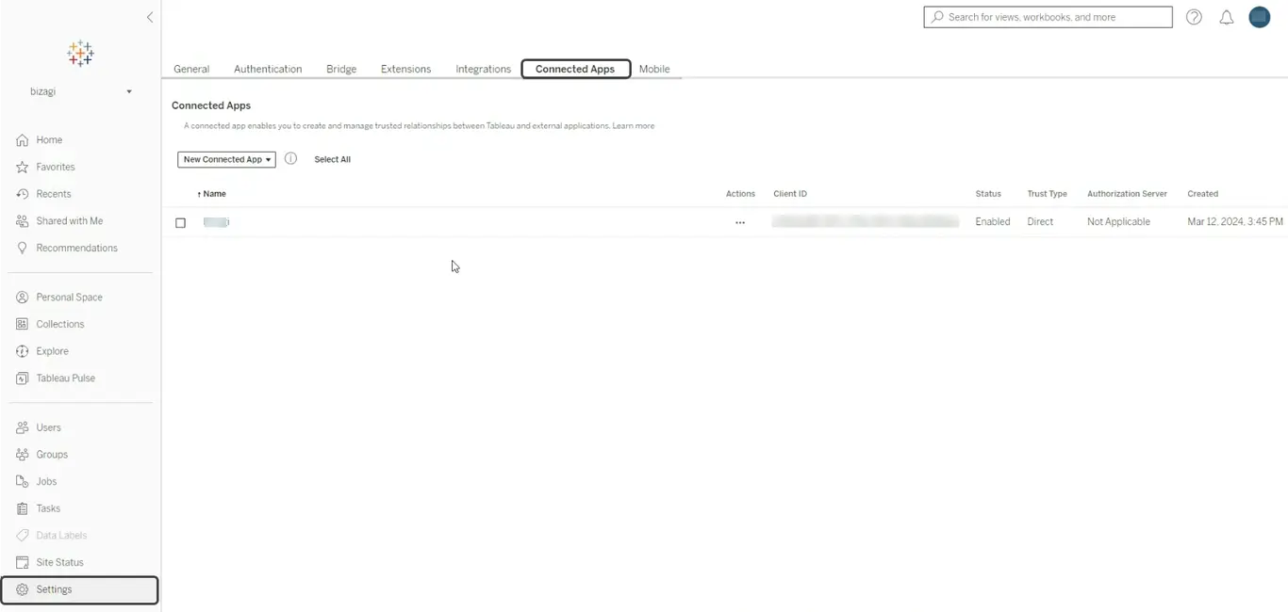Tick the connected app row checkbox
1288x612 pixels.
[x=181, y=223]
